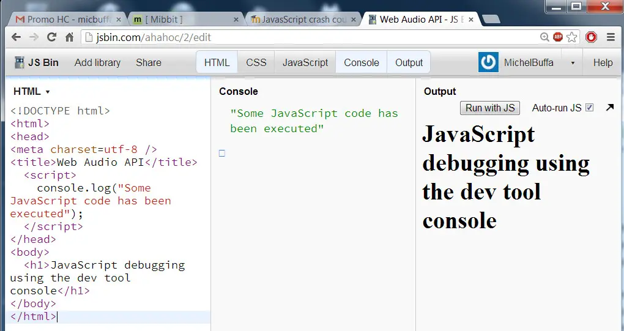Click the <body> line in the editor
Image resolution: width=624 pixels, height=331 pixels.
pyautogui.click(x=30, y=252)
